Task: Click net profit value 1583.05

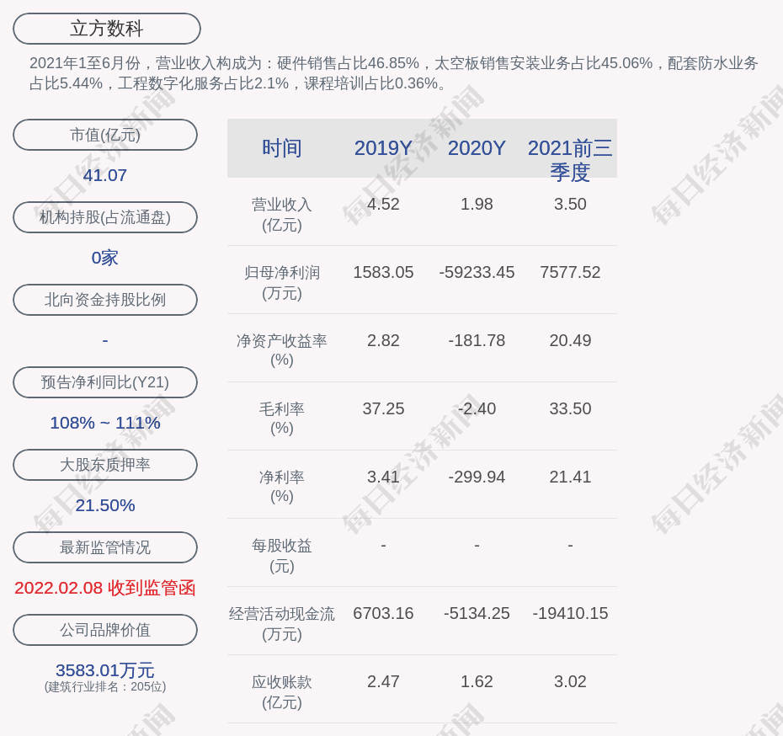Action: tap(383, 273)
